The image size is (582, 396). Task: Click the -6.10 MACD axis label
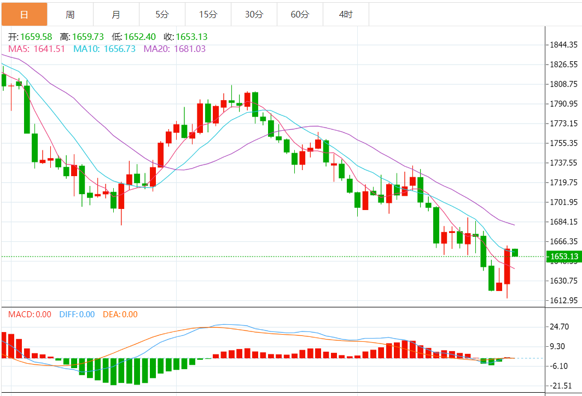[x=559, y=366]
